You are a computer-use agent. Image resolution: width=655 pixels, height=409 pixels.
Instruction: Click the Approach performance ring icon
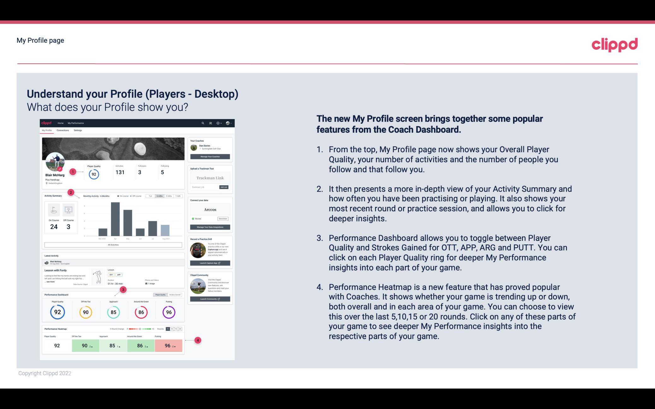click(113, 311)
